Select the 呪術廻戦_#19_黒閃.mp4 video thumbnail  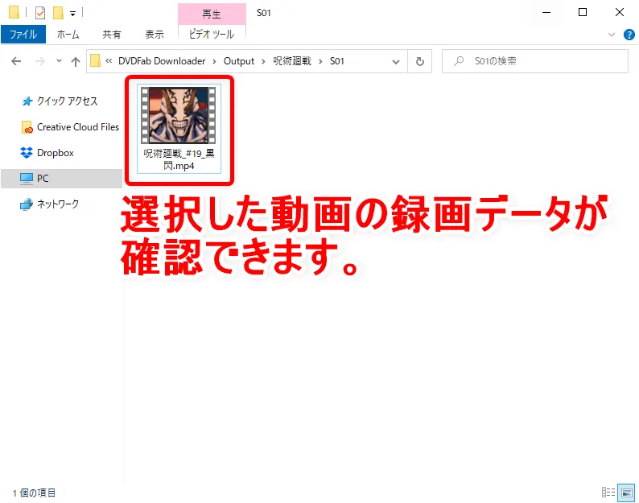click(x=178, y=115)
